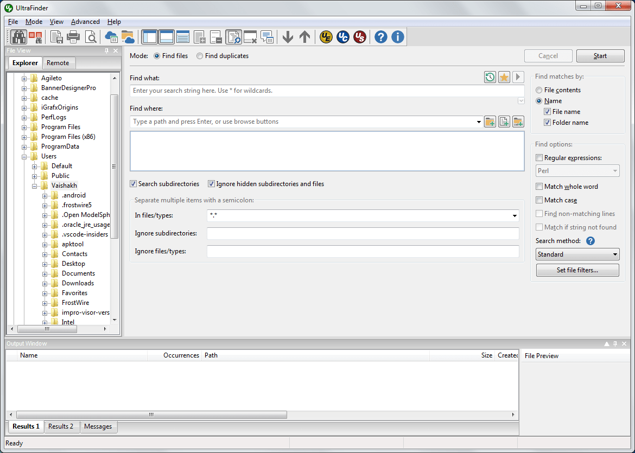This screenshot has width=635, height=453.
Task: Open the Search method Standard dropdown
Action: click(x=577, y=254)
